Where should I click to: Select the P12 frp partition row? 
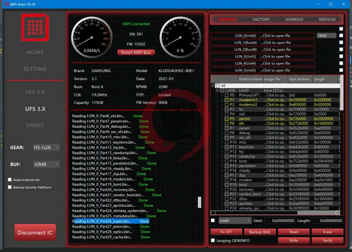[283, 152]
